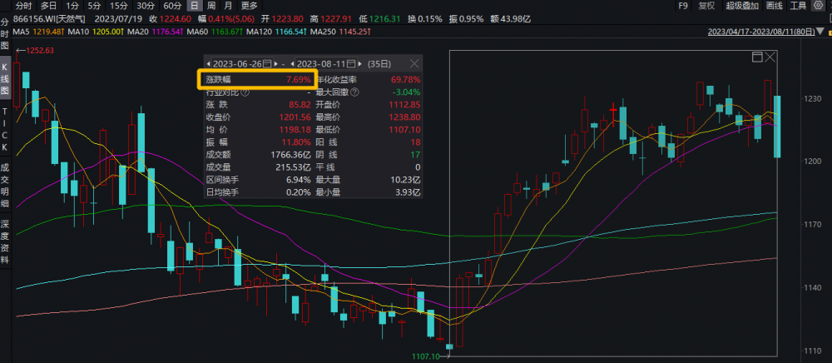Open the 复权 adjustment dropdown

coord(706,6)
